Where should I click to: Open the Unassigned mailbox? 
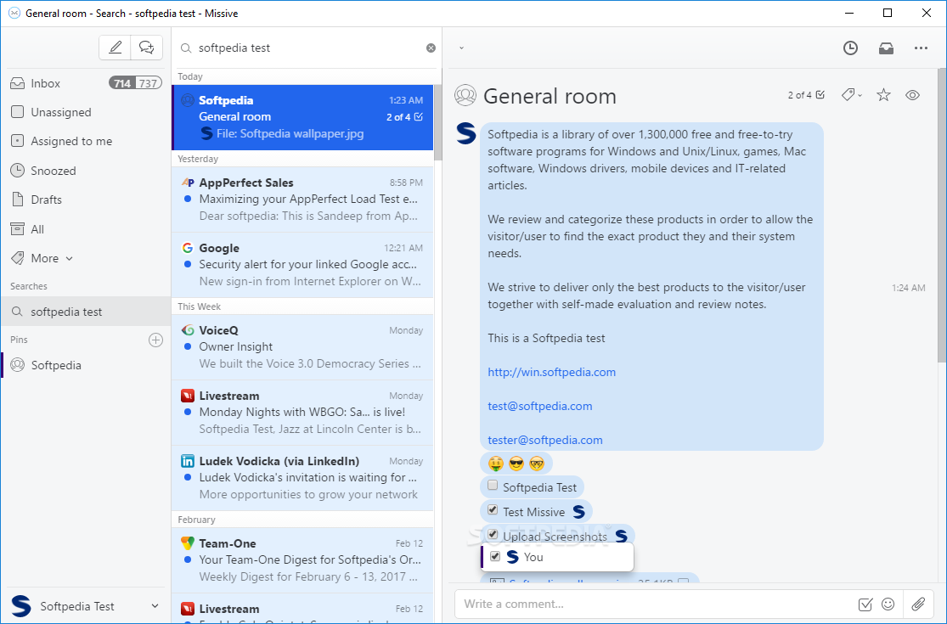[x=85, y=112]
